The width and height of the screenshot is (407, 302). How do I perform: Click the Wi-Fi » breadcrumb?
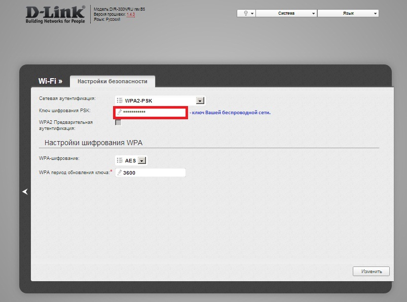tap(50, 81)
